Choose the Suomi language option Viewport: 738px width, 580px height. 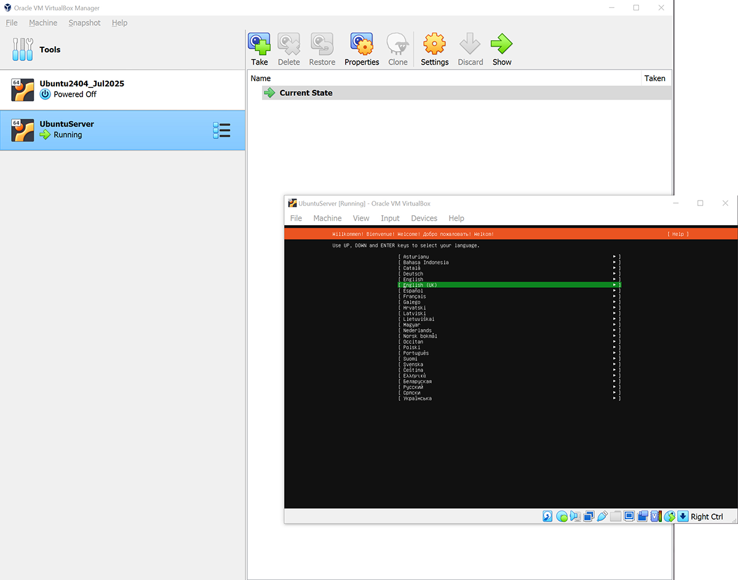pyautogui.click(x=509, y=359)
